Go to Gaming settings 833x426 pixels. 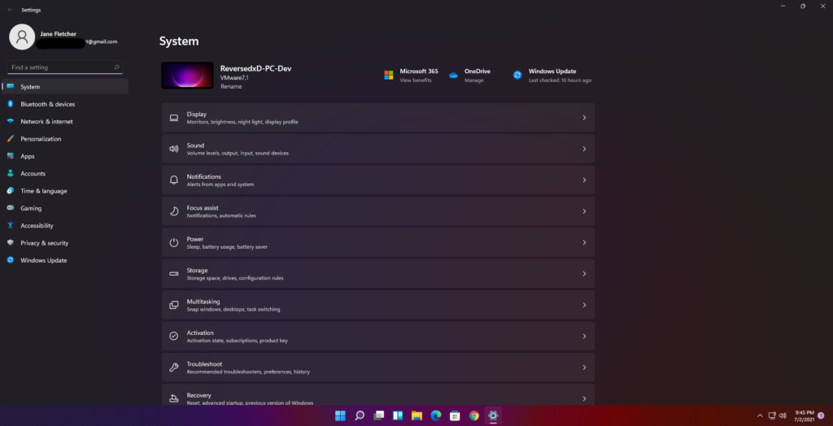click(65, 208)
